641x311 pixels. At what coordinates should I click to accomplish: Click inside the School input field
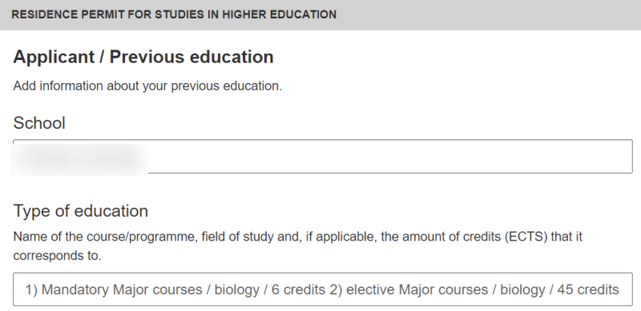click(323, 157)
